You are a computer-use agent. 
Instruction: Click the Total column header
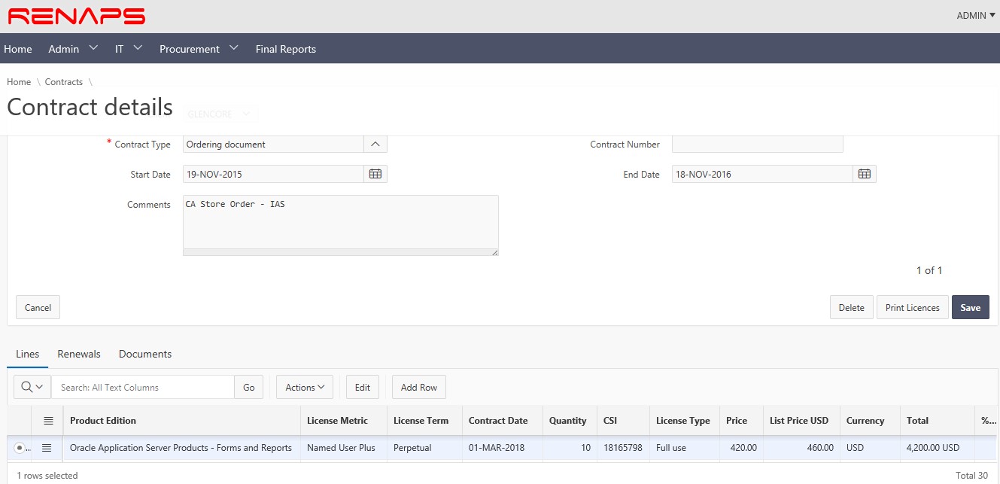[938, 421]
